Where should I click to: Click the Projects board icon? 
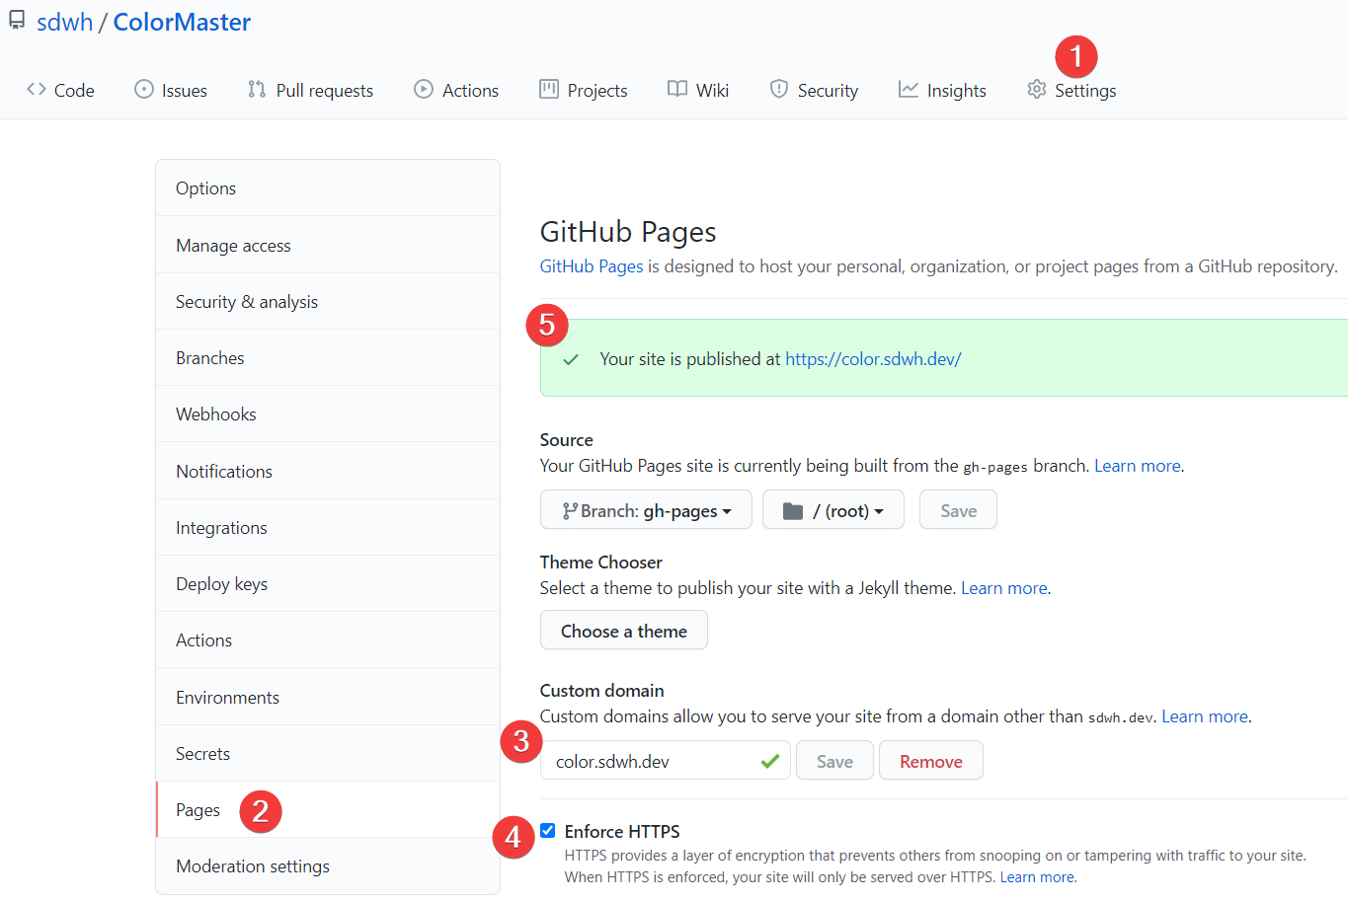pos(549,89)
